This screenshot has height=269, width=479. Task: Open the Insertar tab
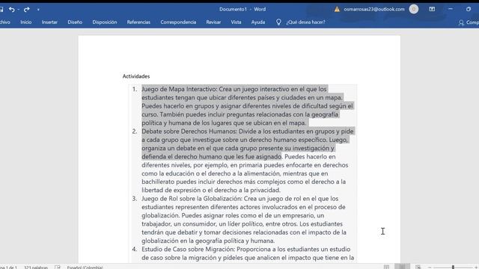tap(49, 22)
